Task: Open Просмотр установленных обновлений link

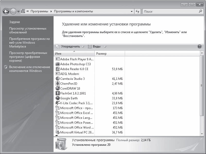Action: pos(28,30)
